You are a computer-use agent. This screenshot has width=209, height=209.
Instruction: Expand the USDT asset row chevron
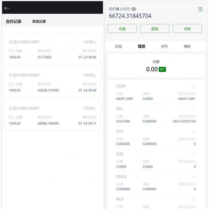coord(194,87)
